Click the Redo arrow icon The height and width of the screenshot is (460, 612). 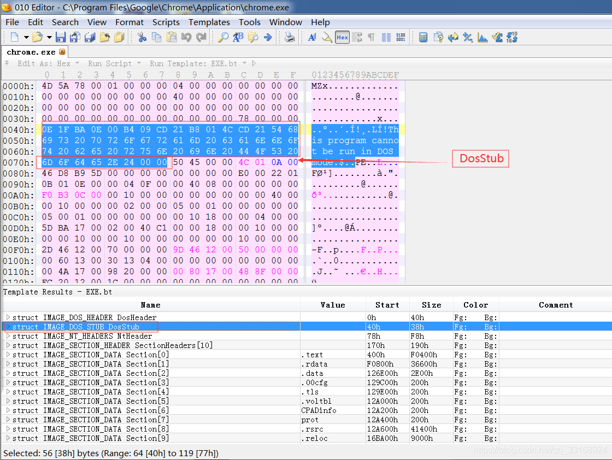pyautogui.click(x=201, y=37)
